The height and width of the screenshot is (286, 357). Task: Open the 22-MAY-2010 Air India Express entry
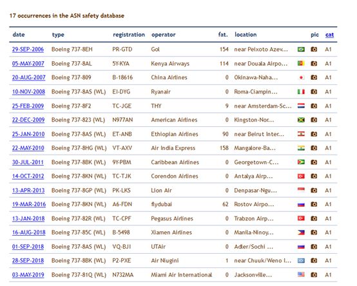click(28, 148)
